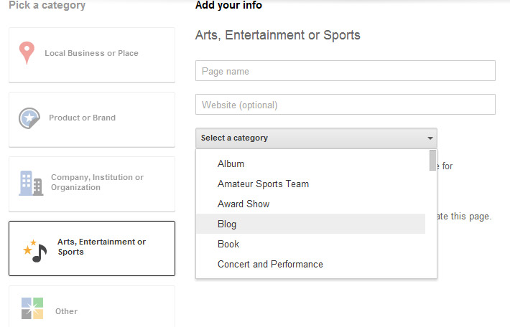510x327 pixels.
Task: Click the Product or Brand badge icon
Action: click(29, 118)
